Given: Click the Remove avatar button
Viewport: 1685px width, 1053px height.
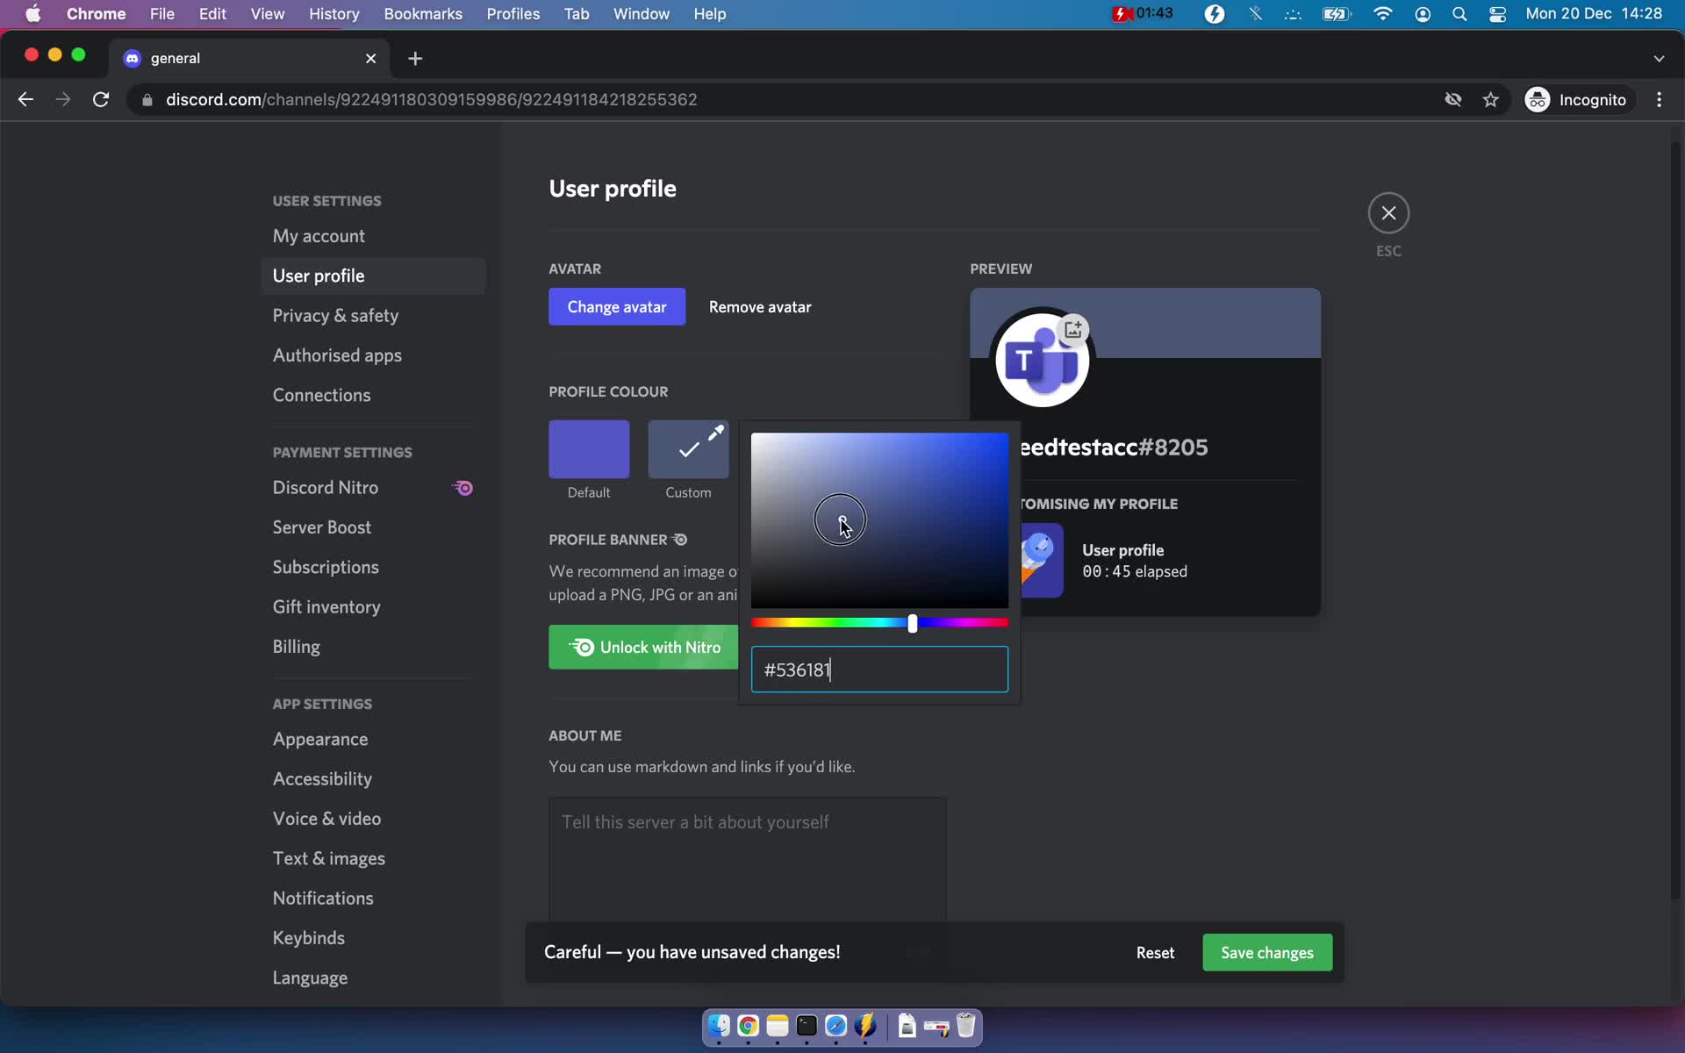Looking at the screenshot, I should click(759, 305).
